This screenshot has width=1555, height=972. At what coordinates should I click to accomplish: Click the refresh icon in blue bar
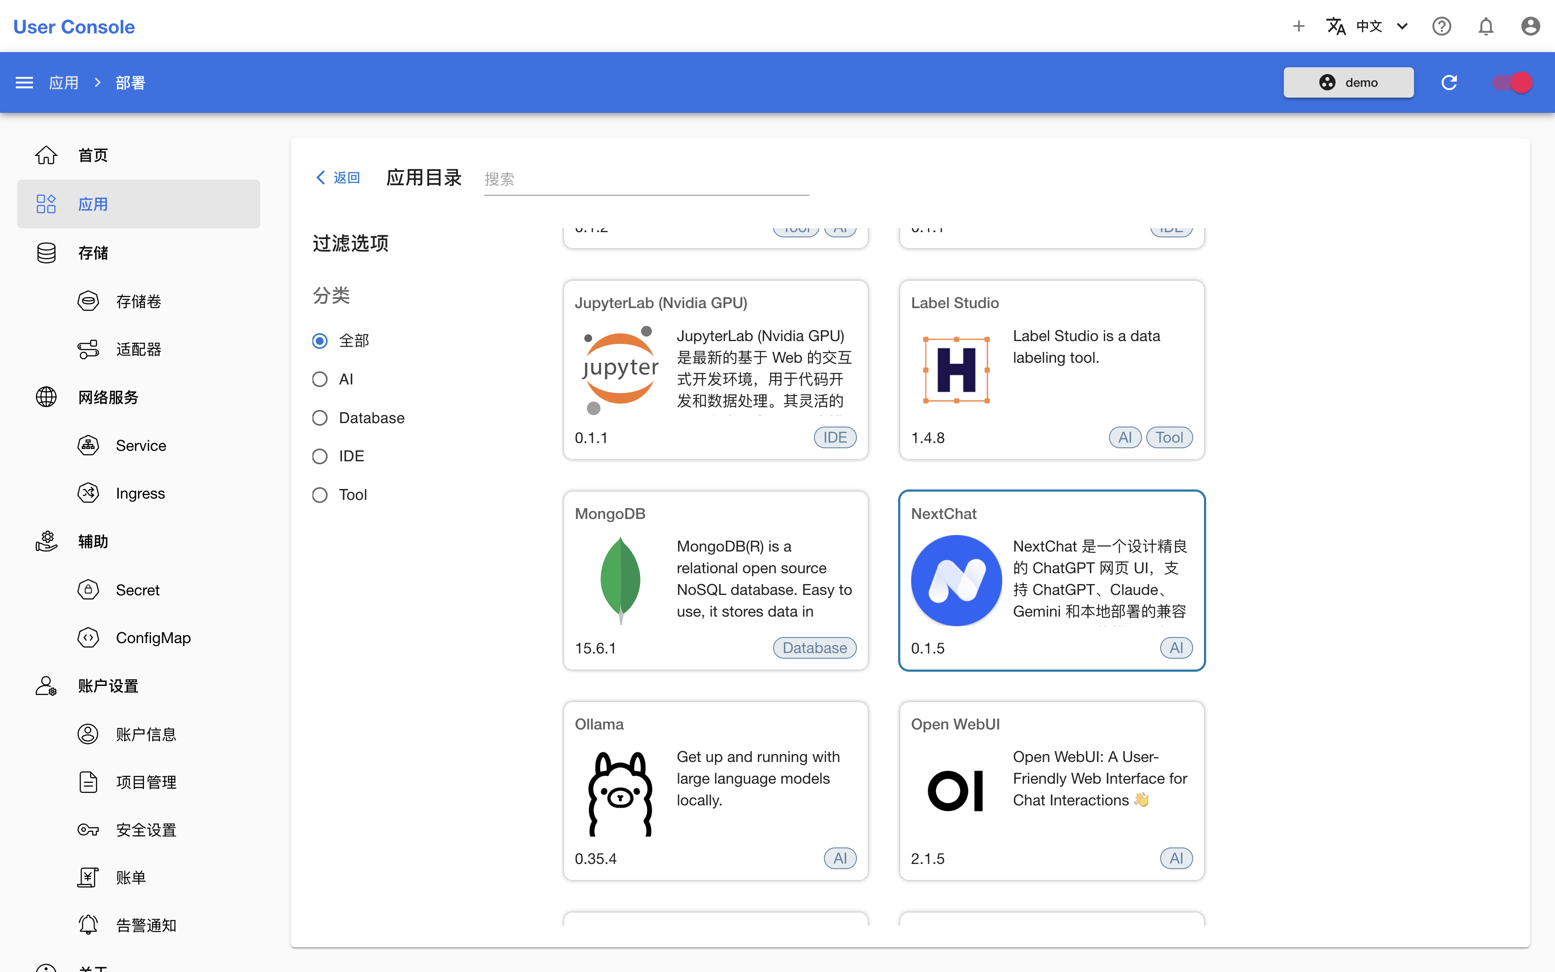(1449, 82)
